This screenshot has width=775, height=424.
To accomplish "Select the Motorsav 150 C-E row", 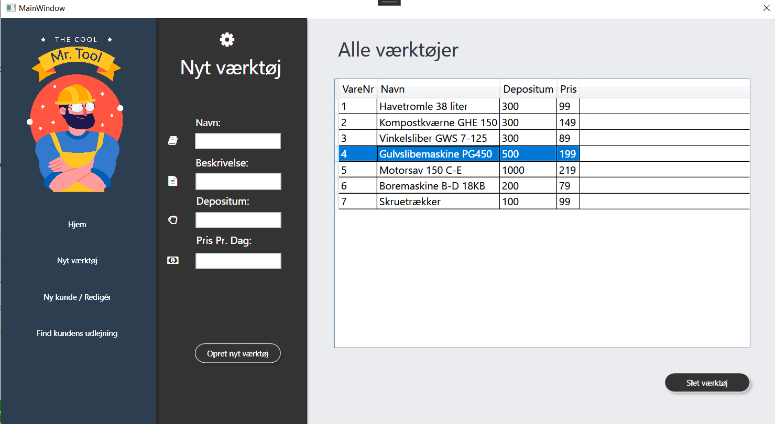I will point(438,170).
